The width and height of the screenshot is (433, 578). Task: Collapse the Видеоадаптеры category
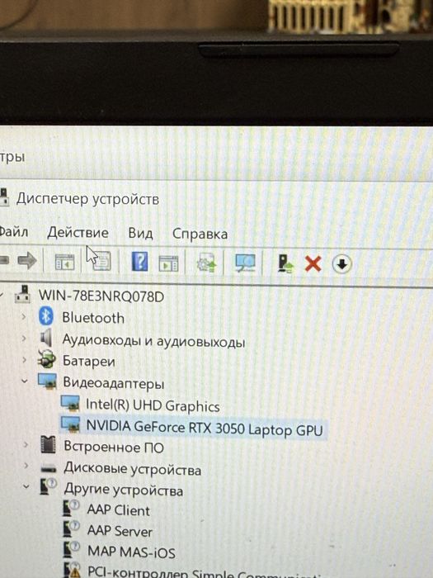click(24, 381)
